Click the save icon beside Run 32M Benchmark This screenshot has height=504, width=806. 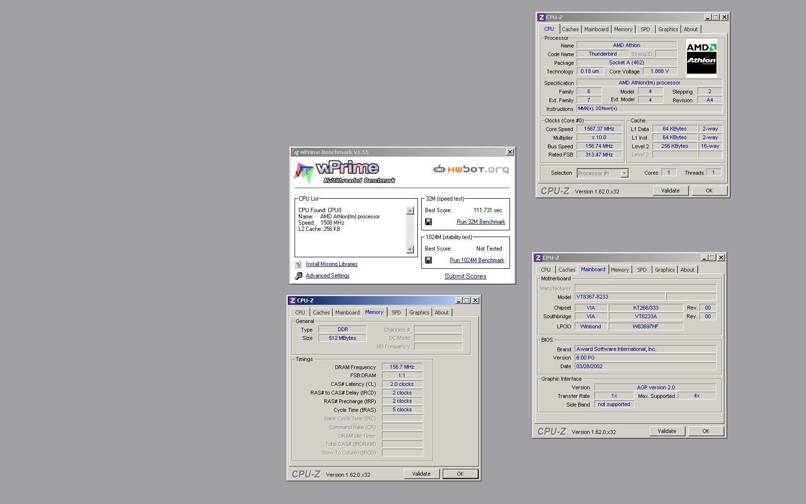(x=428, y=222)
